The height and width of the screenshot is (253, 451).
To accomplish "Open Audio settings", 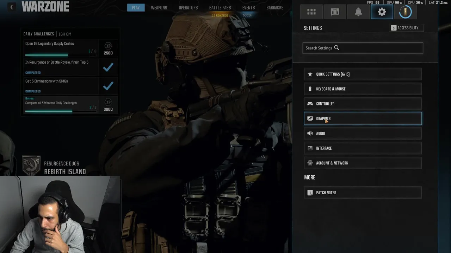I will [x=363, y=133].
